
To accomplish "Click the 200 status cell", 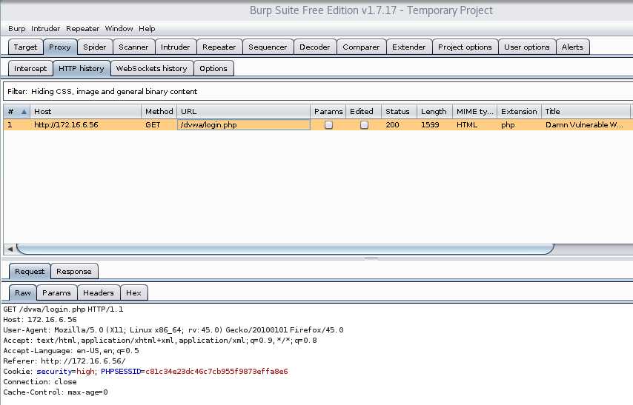I will point(399,124).
